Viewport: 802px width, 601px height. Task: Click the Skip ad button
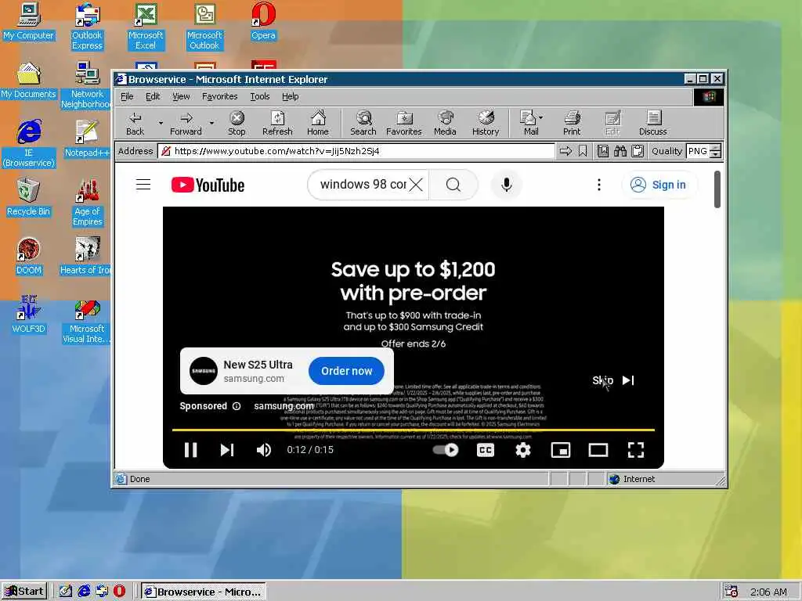613,380
